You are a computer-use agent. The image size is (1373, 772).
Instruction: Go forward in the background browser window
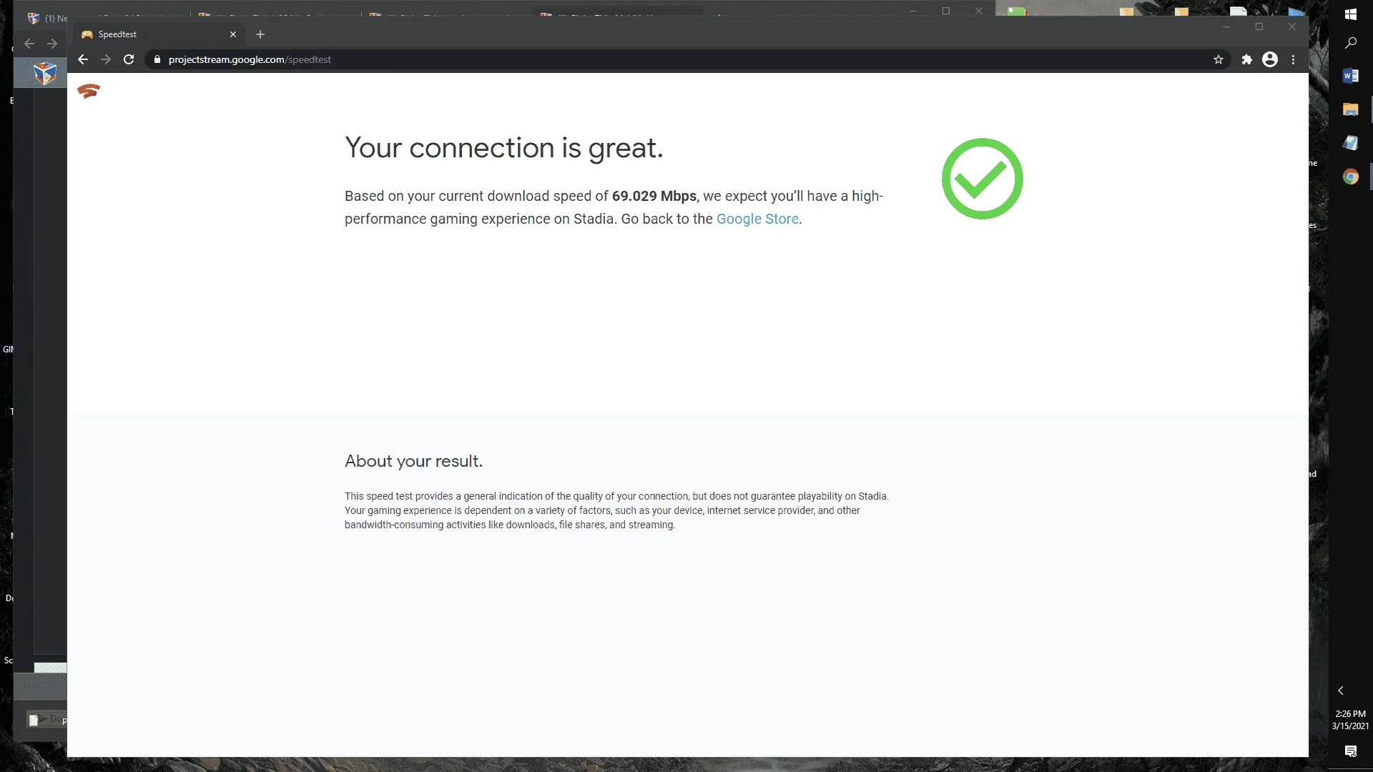coord(52,44)
